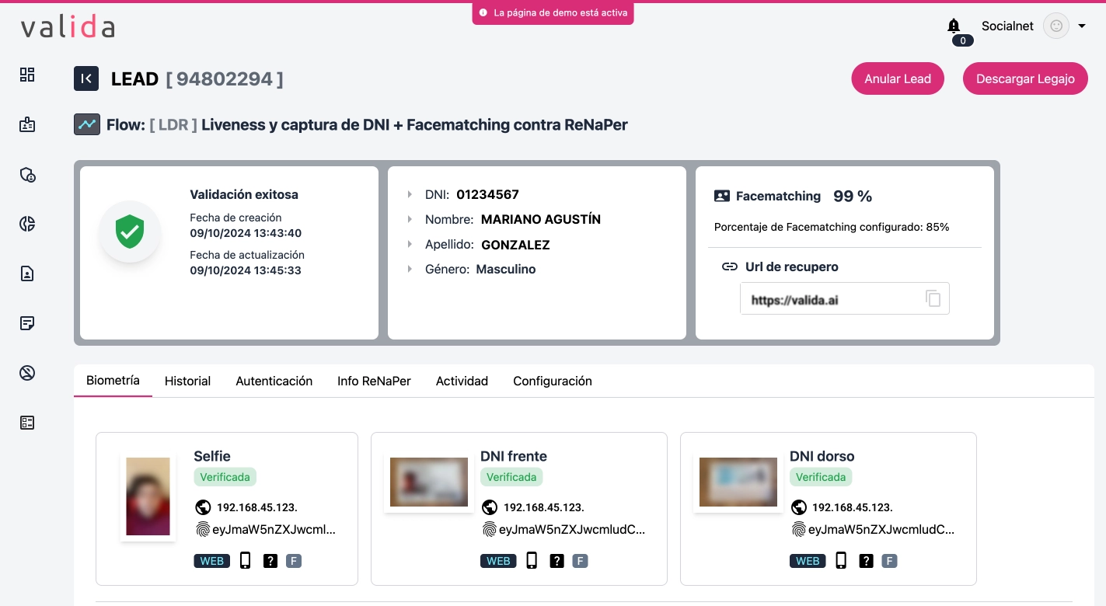Image resolution: width=1106 pixels, height=606 pixels.
Task: Click the Anular Lead button
Action: pos(898,78)
